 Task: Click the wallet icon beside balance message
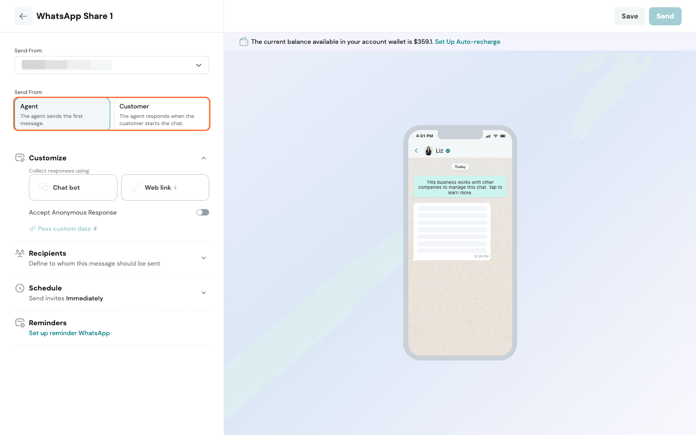click(x=243, y=42)
